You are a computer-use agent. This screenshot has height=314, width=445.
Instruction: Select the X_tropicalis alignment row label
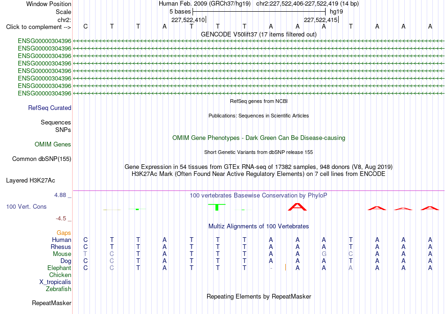tap(55, 282)
